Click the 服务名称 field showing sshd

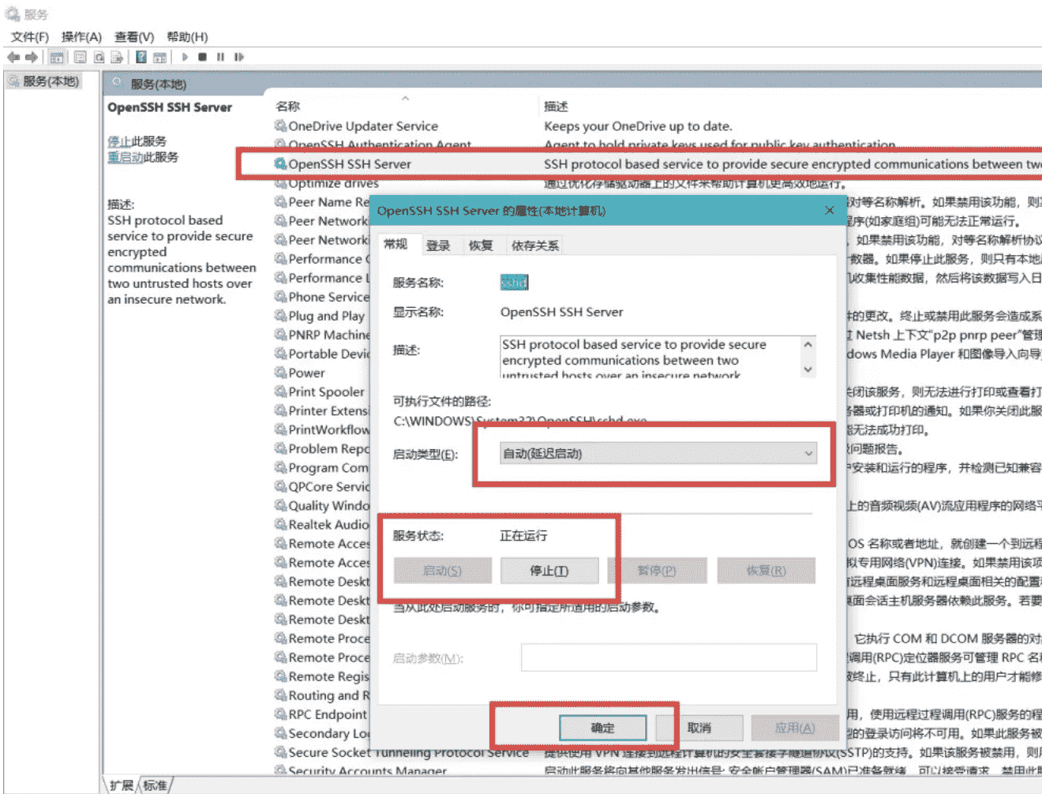[x=515, y=282]
